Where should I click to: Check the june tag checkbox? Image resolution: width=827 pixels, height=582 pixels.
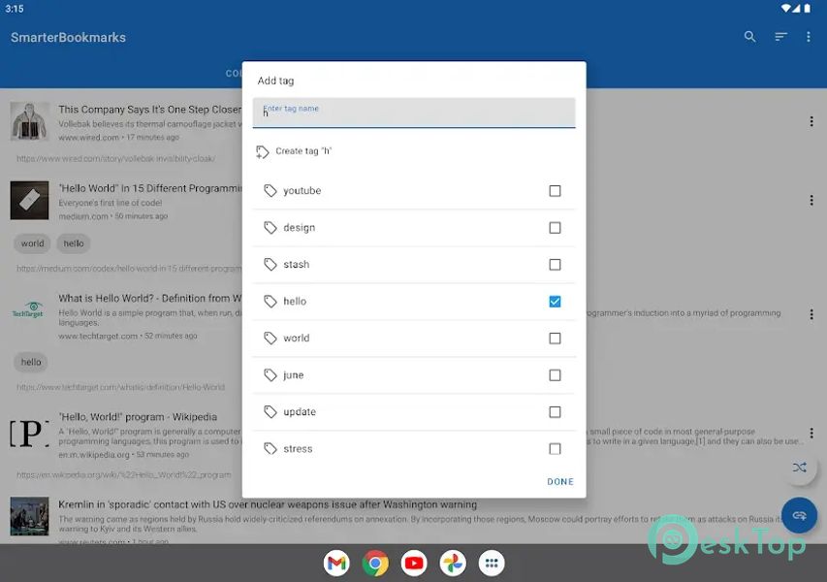555,375
